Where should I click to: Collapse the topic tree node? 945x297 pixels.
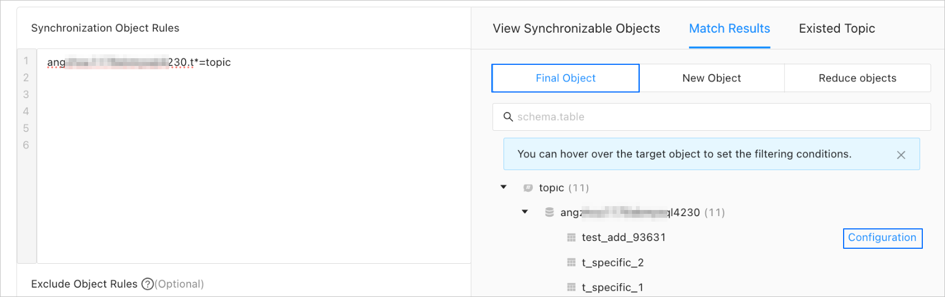coord(504,187)
